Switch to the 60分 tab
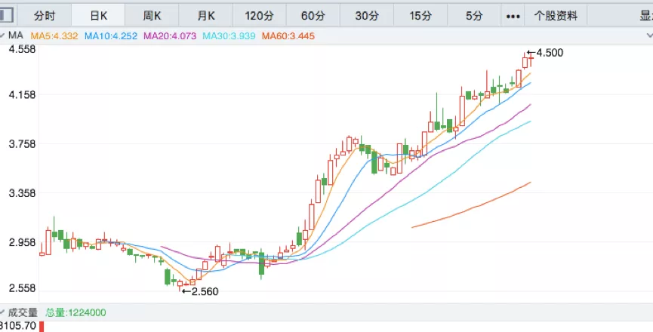The image size is (653, 332). point(313,17)
